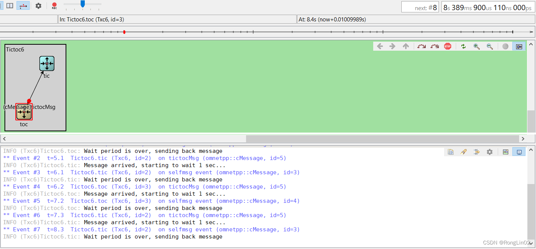
Task: Click the simulation time display 8s 389ms
Action: pyautogui.click(x=488, y=7)
